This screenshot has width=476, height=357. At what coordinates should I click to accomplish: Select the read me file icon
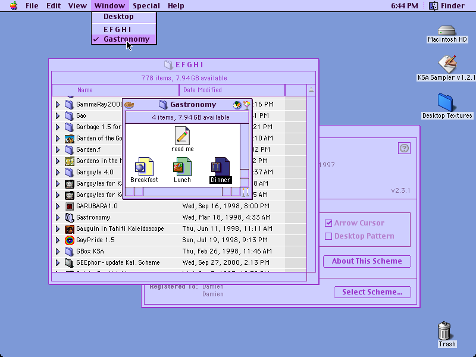[183, 136]
